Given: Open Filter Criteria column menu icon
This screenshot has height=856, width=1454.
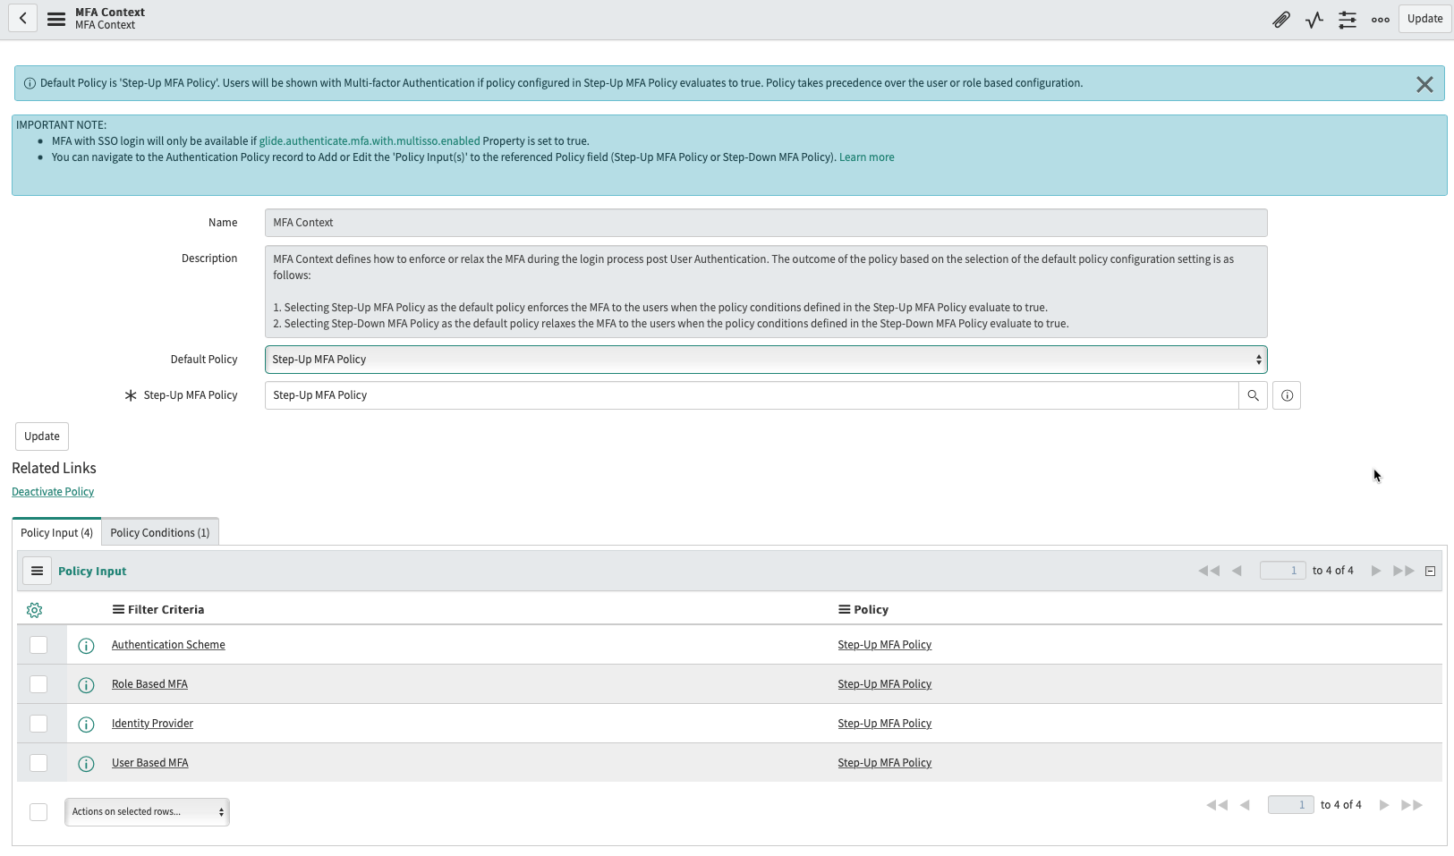Looking at the screenshot, I should tap(118, 609).
